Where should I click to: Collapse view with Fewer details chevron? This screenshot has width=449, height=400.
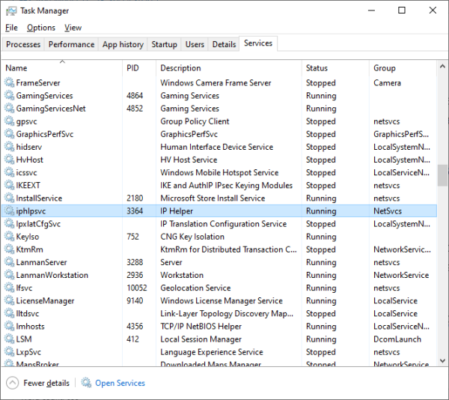[x=12, y=383]
